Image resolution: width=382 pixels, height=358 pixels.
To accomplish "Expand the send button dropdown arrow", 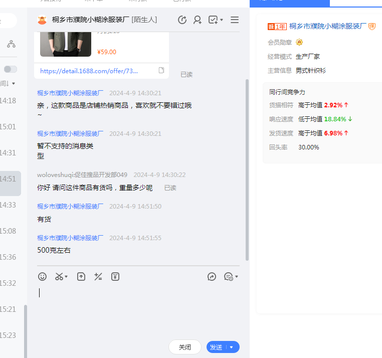I will (232, 347).
